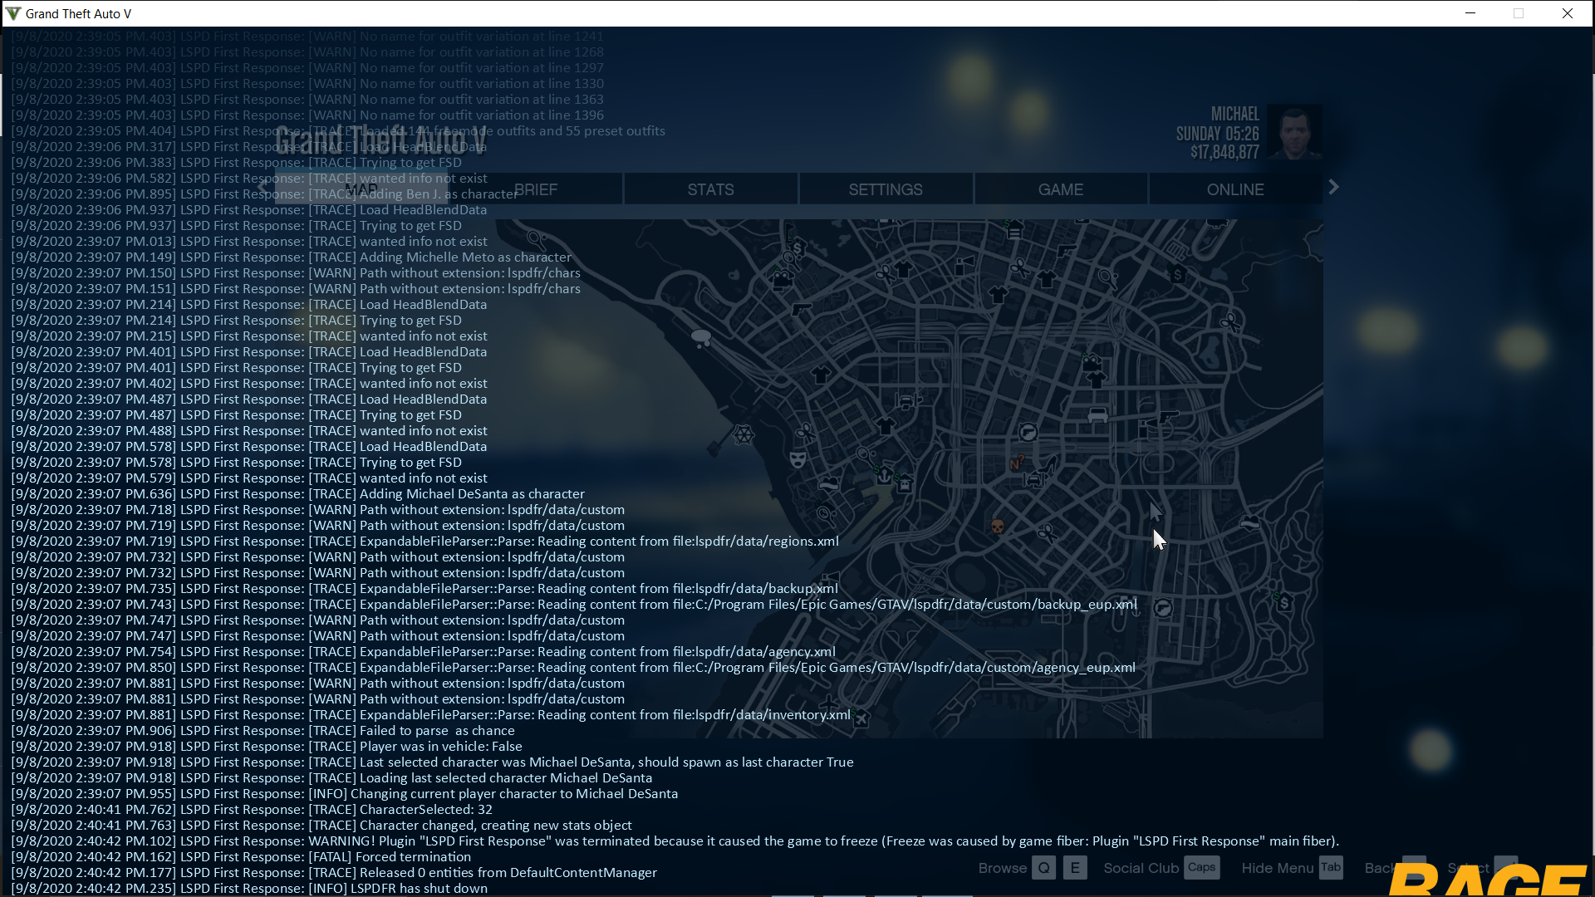The image size is (1595, 897).
Task: Switch to the SETTINGS tab
Action: coord(886,189)
